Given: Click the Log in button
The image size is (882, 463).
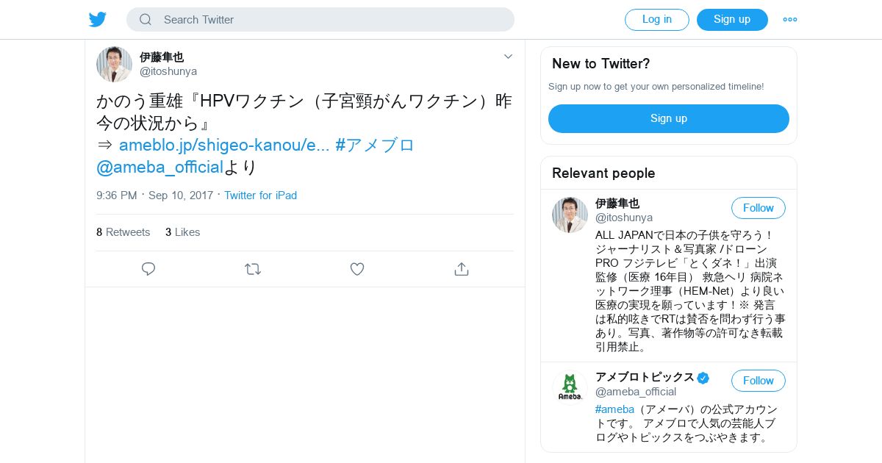Looking at the screenshot, I should pyautogui.click(x=657, y=20).
